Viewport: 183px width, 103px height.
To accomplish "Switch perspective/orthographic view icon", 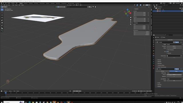I will point(131,24).
